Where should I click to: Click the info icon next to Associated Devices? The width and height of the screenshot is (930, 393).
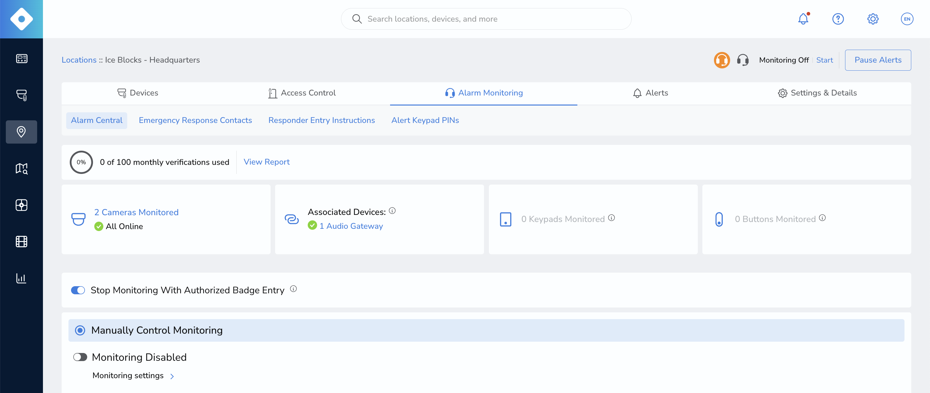(x=392, y=211)
